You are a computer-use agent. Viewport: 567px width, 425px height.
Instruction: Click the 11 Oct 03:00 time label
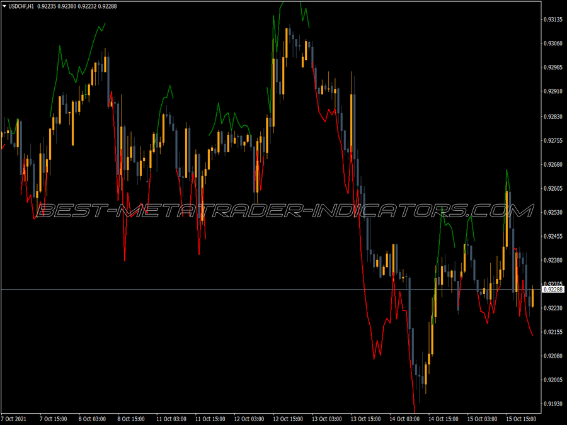pos(171,419)
